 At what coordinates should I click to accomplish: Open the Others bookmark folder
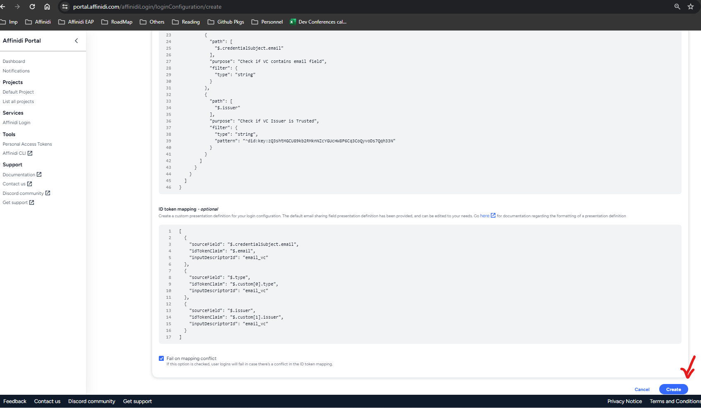click(x=152, y=22)
